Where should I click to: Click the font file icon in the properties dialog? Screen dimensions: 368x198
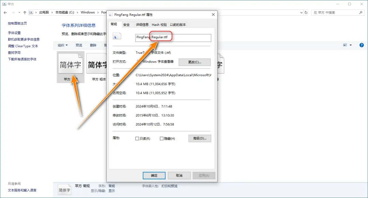coord(117,36)
